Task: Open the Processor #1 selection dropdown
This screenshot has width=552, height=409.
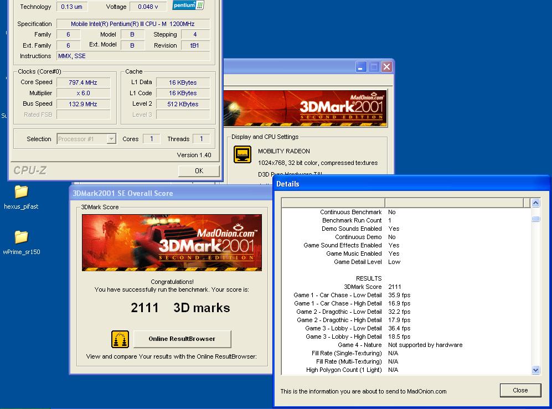Action: click(x=111, y=139)
